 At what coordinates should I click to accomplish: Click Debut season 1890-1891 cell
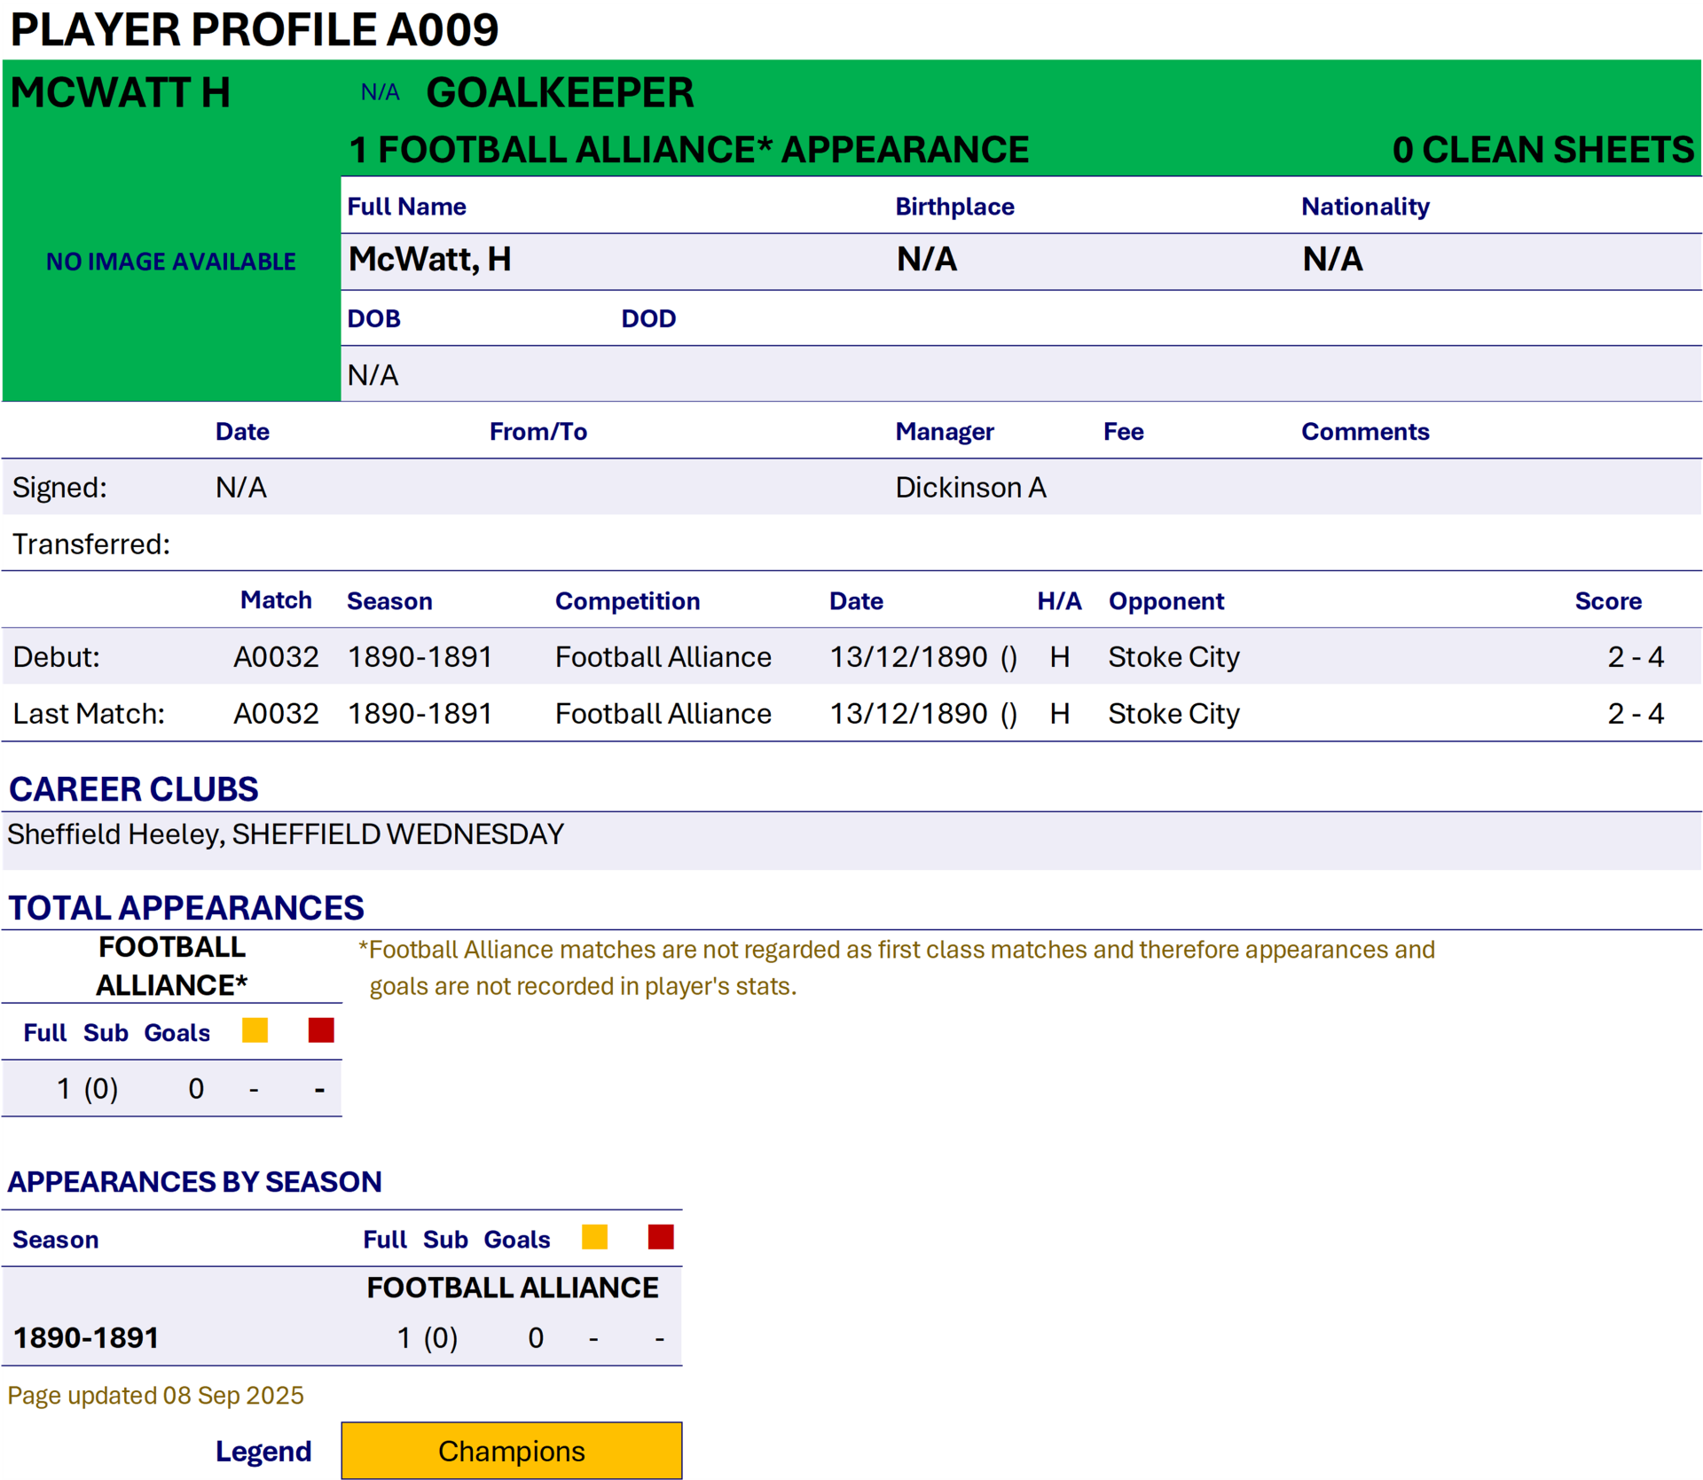[420, 657]
